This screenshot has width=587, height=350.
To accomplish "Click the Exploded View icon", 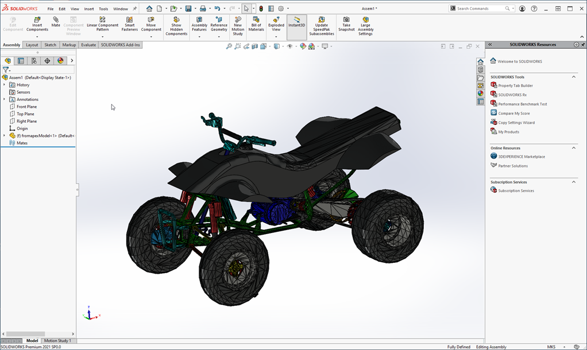I will [x=276, y=23].
